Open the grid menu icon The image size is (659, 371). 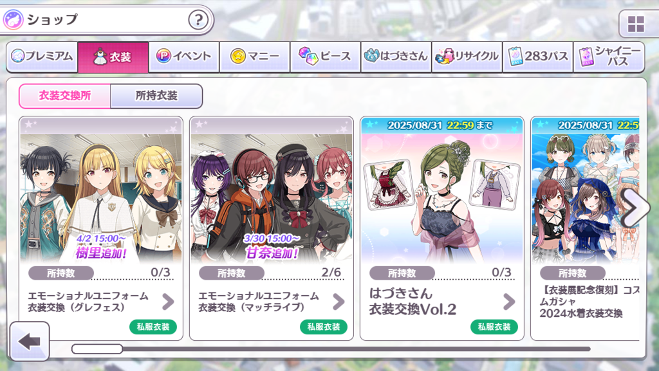click(x=636, y=24)
